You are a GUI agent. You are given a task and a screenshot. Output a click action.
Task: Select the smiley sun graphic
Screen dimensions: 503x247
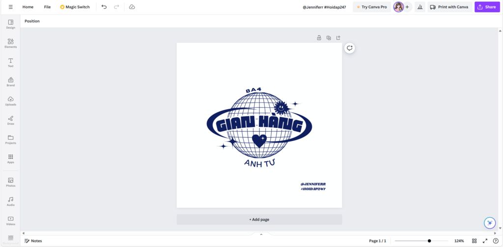point(281,107)
